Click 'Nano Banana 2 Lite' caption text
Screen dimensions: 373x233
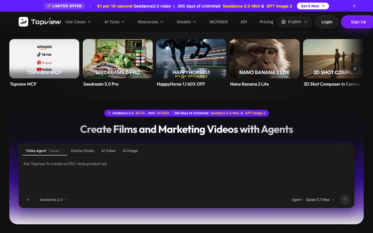(x=249, y=84)
